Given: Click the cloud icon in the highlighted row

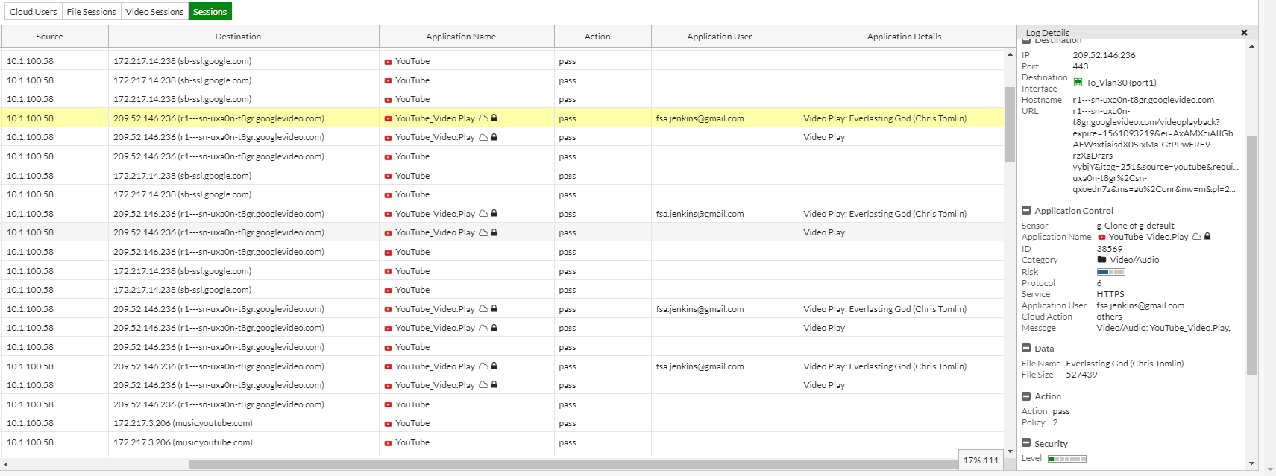Looking at the screenshot, I should point(483,118).
